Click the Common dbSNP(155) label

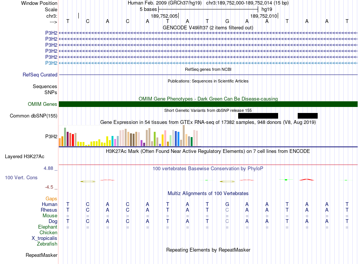tap(33, 116)
